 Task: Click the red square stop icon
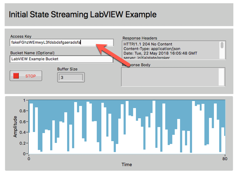[16, 76]
